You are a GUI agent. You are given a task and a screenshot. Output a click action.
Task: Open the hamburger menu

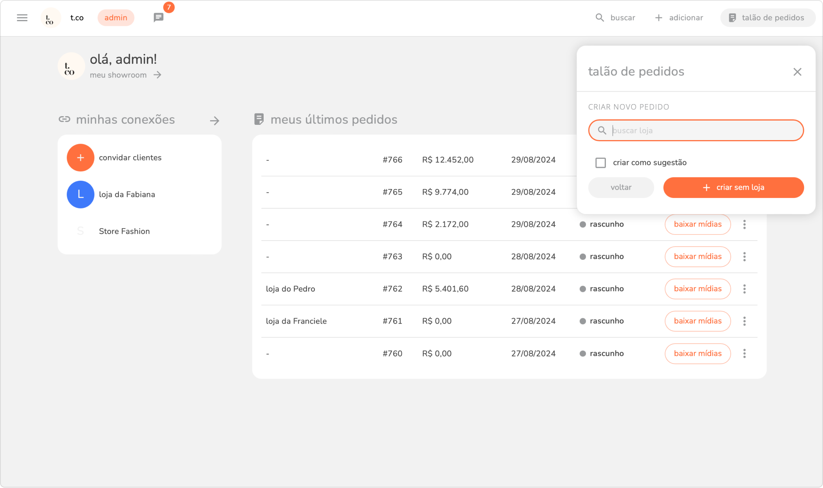22,18
